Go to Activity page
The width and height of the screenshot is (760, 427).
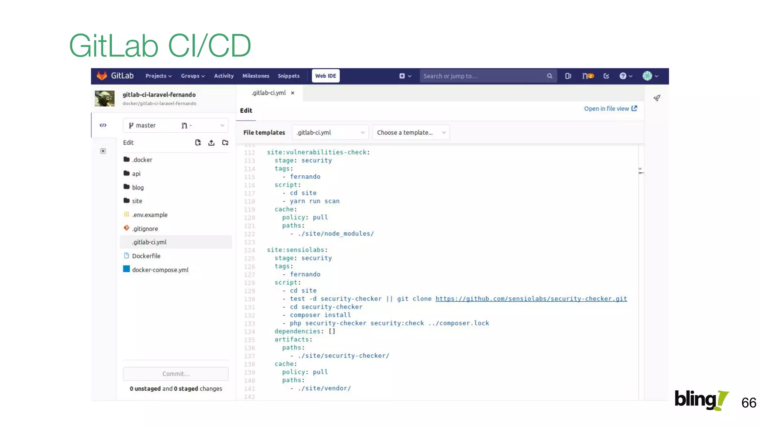tap(224, 76)
